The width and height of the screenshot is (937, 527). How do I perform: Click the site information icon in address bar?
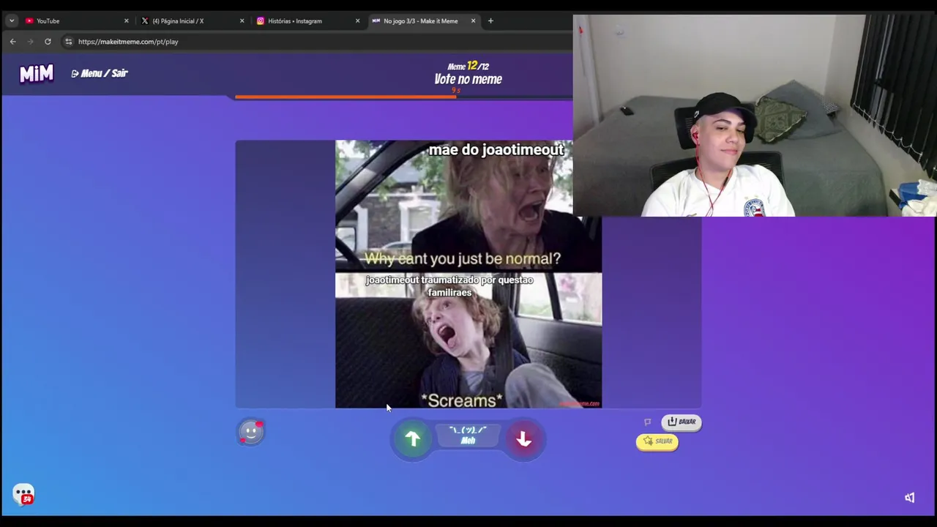69,42
